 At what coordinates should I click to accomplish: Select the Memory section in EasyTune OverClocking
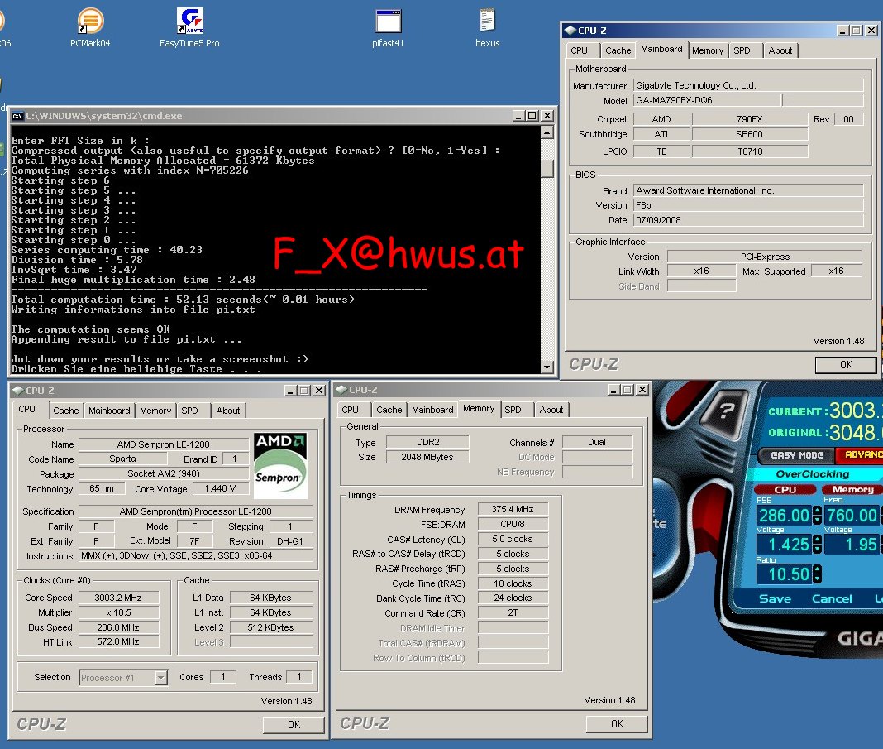(x=852, y=489)
